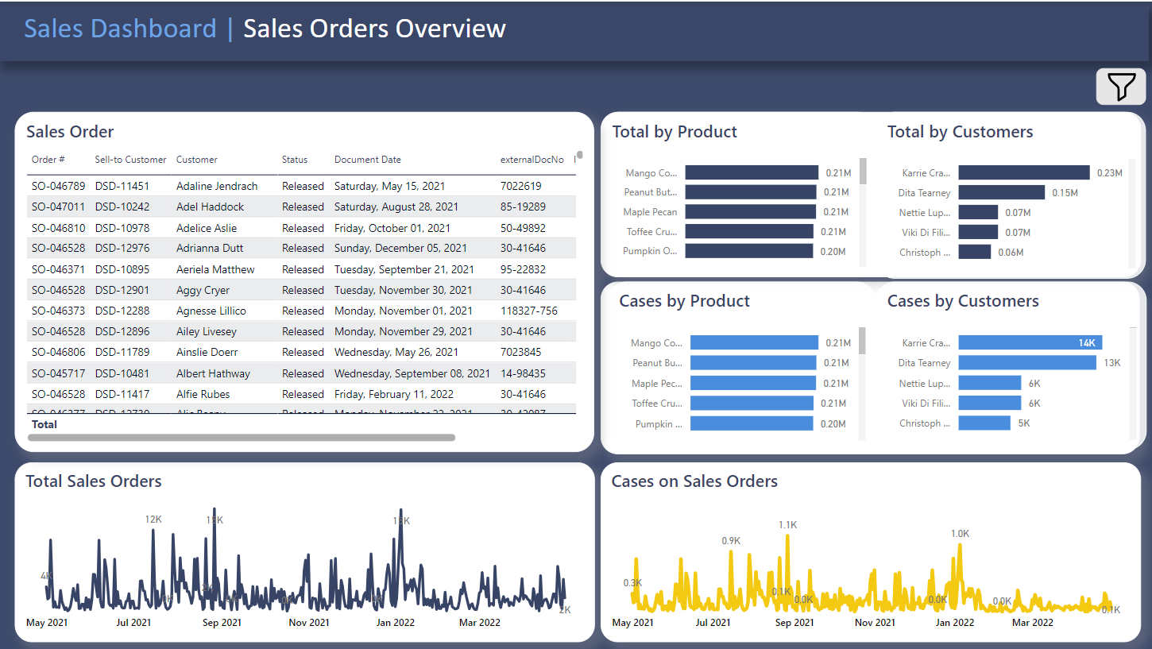Select Mango Co... bar in Cases by Product

click(754, 342)
